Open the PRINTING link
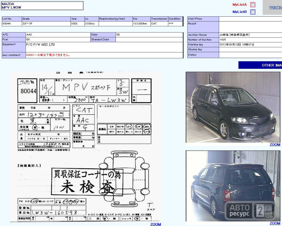The height and width of the screenshot is (226, 282). (x=276, y=7)
